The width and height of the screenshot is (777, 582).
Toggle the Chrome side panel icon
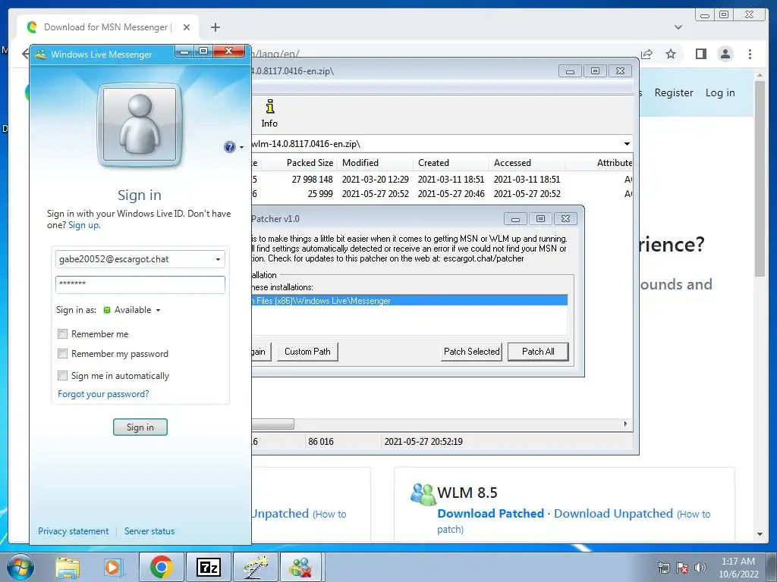point(700,54)
